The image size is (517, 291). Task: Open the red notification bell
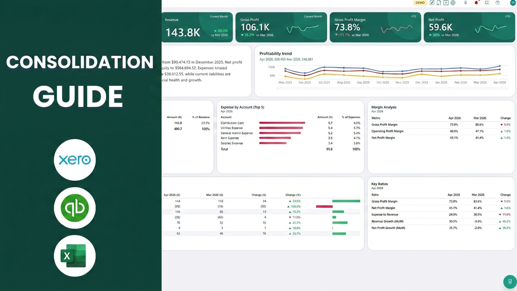pyautogui.click(x=476, y=3)
